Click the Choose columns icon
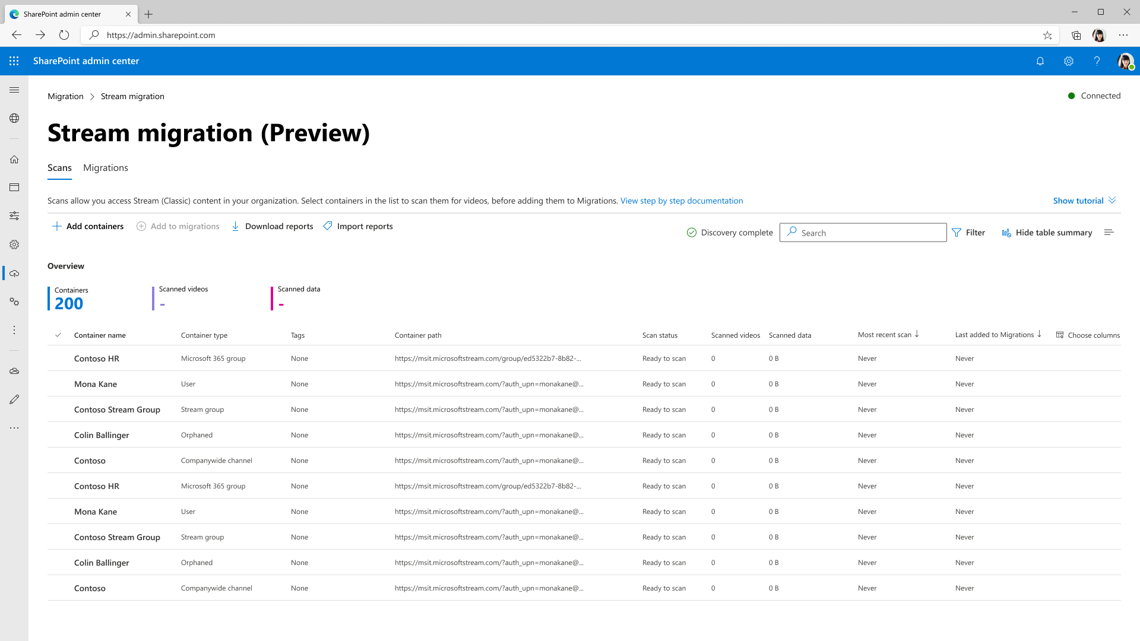Screen dimensions: 1140x641 1059,335
